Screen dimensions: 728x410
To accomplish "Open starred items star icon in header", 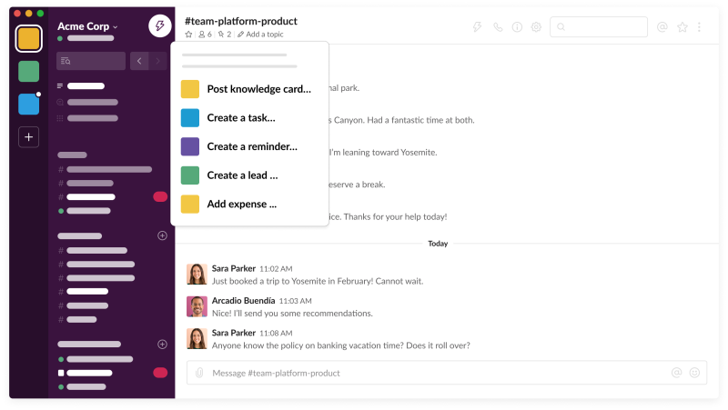I will point(682,27).
